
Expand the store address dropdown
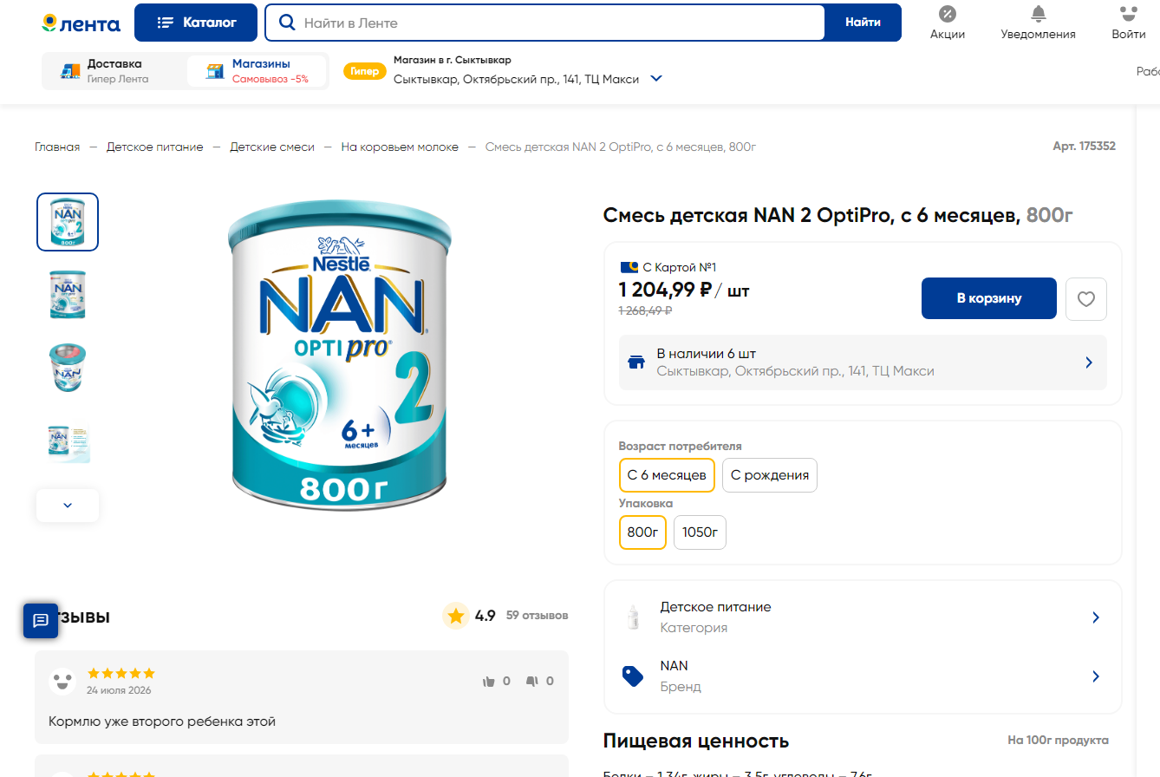pyautogui.click(x=656, y=79)
